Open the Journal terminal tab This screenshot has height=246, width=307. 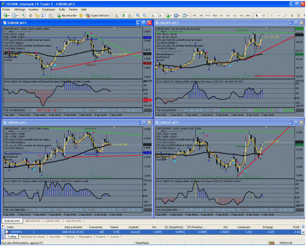point(114,237)
